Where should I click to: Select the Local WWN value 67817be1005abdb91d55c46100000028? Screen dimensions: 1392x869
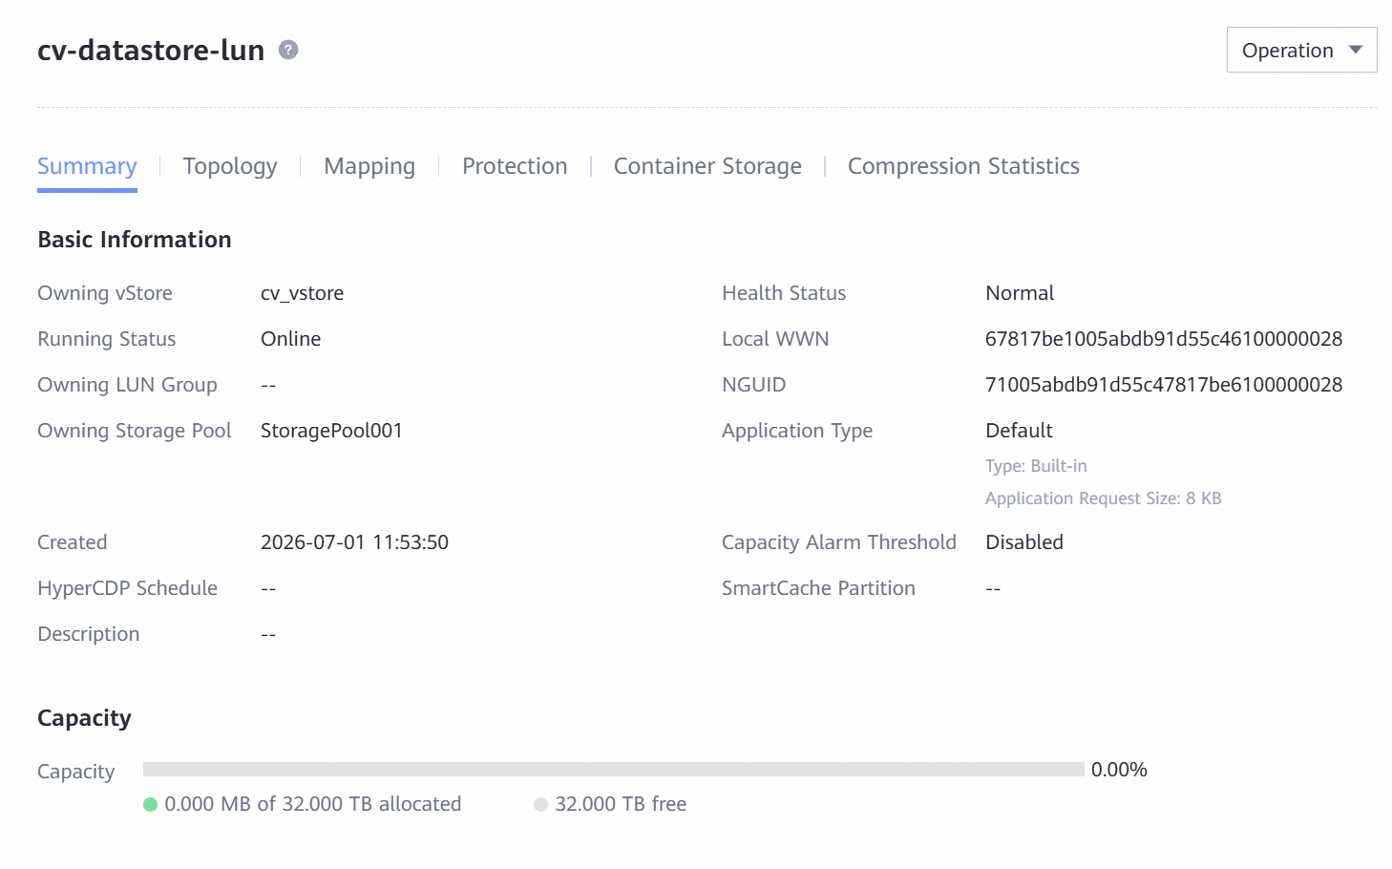(1164, 339)
